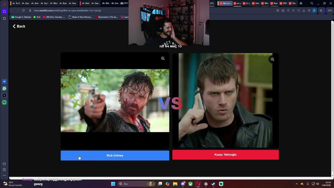
Task: Open Spotify in the Opera sidebar
Action: pos(4,102)
